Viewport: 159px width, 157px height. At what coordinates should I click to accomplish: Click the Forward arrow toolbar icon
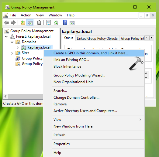13,22
